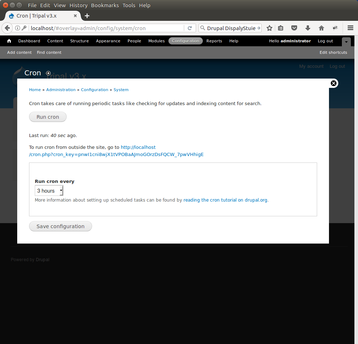This screenshot has height=344, width=358.
Task: Click the Drupal home icon in admin toolbar
Action: coord(9,41)
